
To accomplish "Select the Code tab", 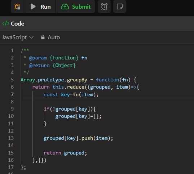I will (13, 24).
